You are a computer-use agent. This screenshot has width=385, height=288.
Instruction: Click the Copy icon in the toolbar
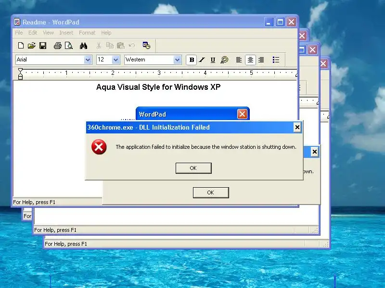coord(110,46)
